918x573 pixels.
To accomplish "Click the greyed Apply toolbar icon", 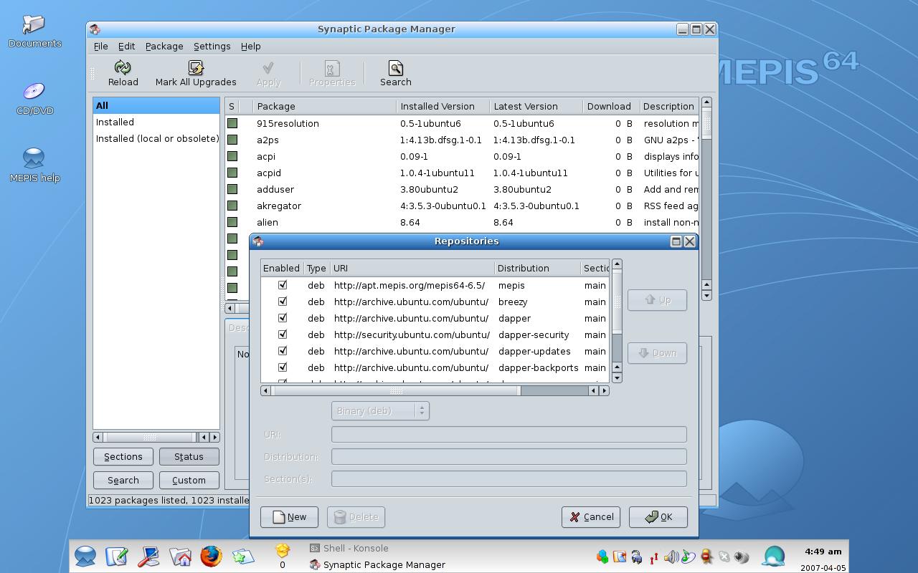I will point(268,68).
